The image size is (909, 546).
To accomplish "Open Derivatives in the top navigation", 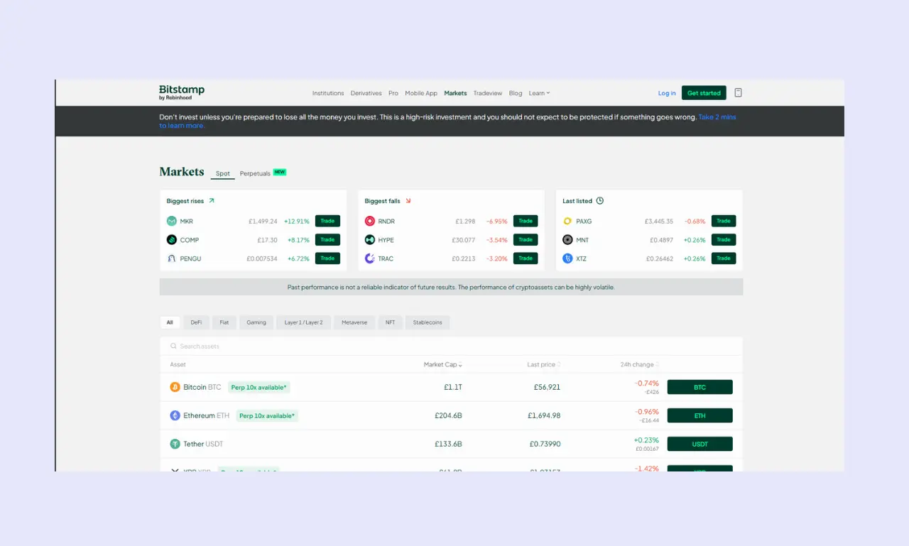I will (366, 93).
